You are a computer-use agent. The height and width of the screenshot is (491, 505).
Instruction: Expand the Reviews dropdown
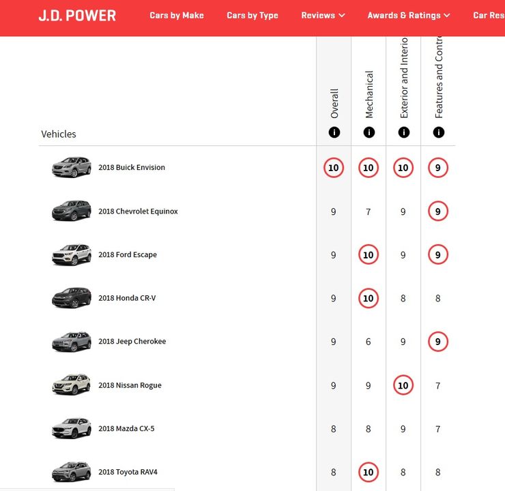[323, 16]
